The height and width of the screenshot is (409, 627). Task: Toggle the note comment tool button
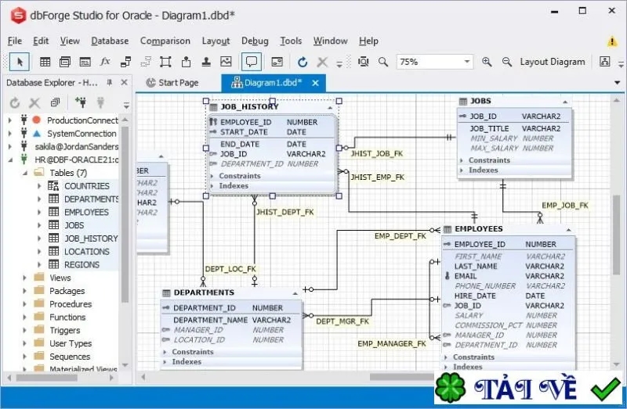(251, 62)
